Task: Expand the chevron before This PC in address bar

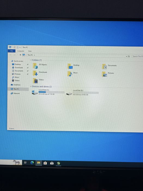Action: pos(26,55)
